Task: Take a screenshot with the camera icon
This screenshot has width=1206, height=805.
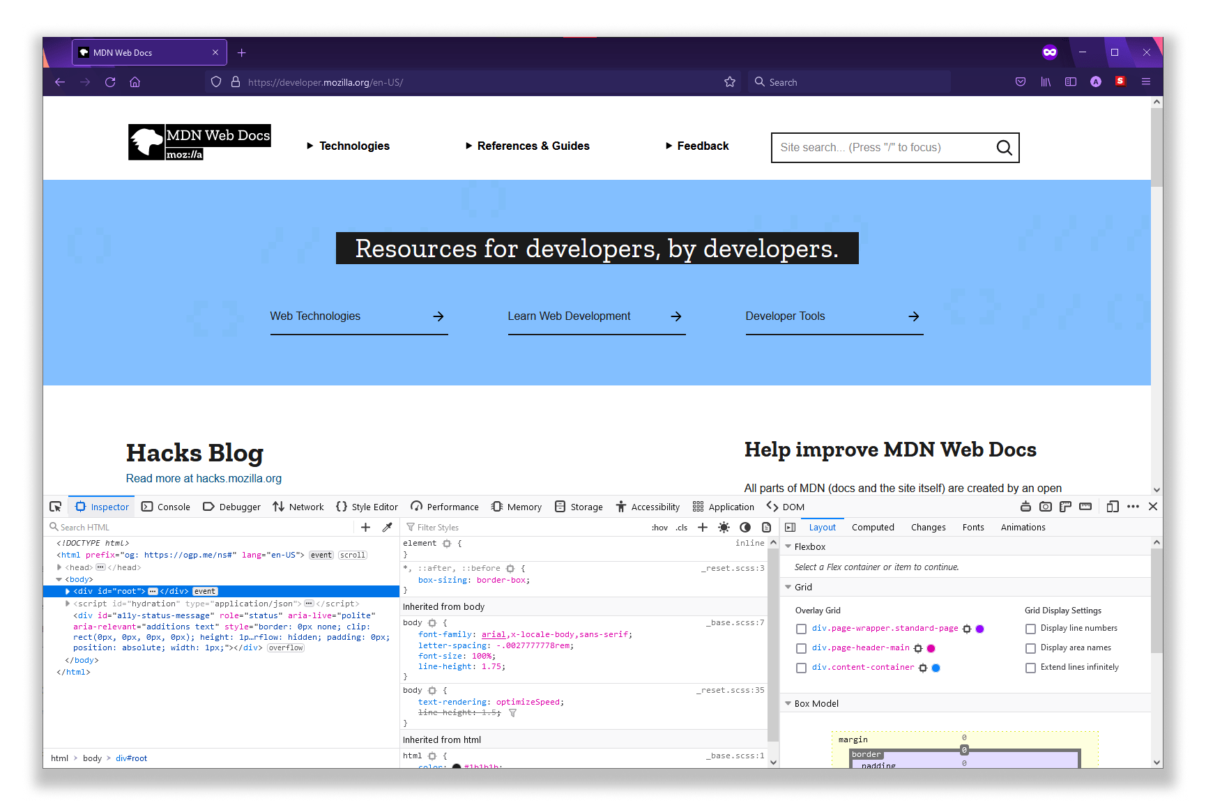Action: [1045, 507]
